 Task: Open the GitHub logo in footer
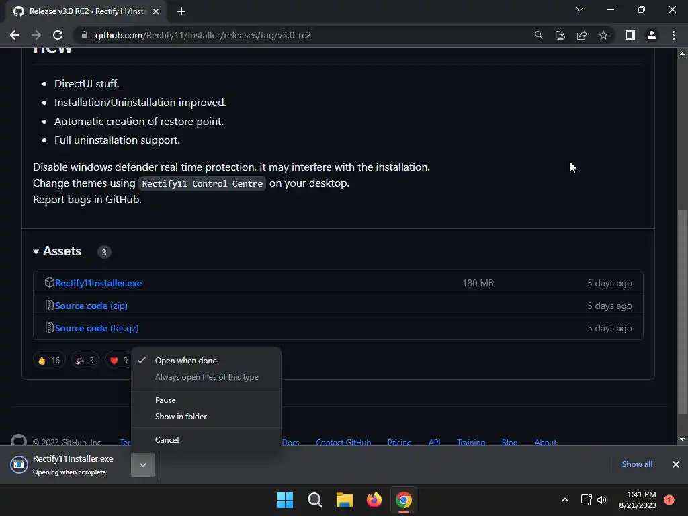pos(18,440)
